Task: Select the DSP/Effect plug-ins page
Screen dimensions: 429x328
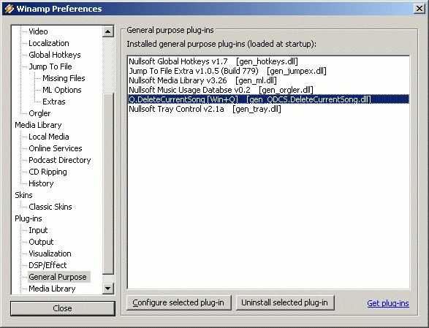Action: coord(48,265)
